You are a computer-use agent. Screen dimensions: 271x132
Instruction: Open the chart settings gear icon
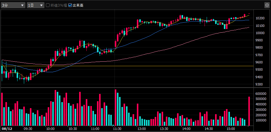267,5
